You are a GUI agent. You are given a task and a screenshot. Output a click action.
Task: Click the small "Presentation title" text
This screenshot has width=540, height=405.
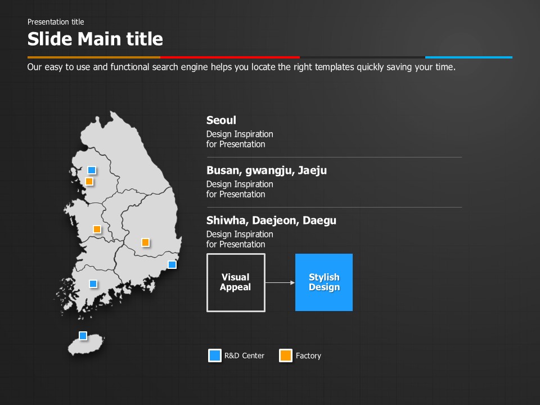pos(56,22)
